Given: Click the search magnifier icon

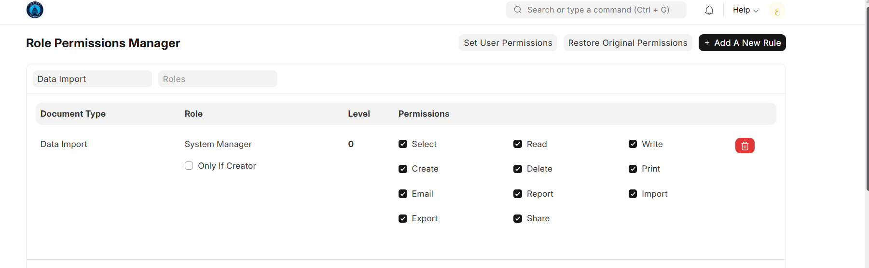Looking at the screenshot, I should point(518,10).
